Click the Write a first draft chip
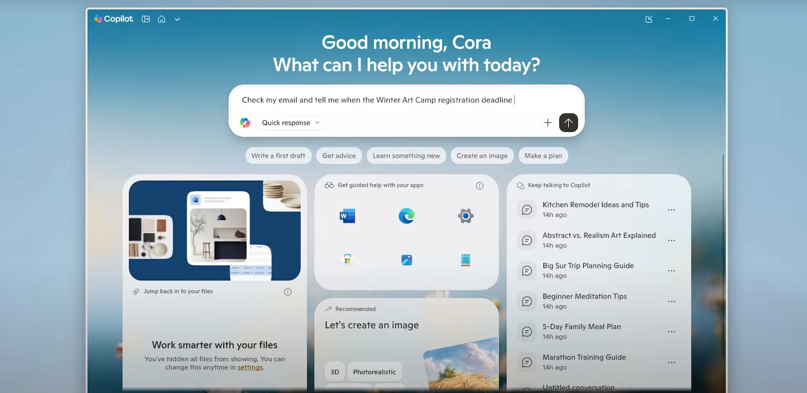The width and height of the screenshot is (807, 393). click(x=278, y=156)
